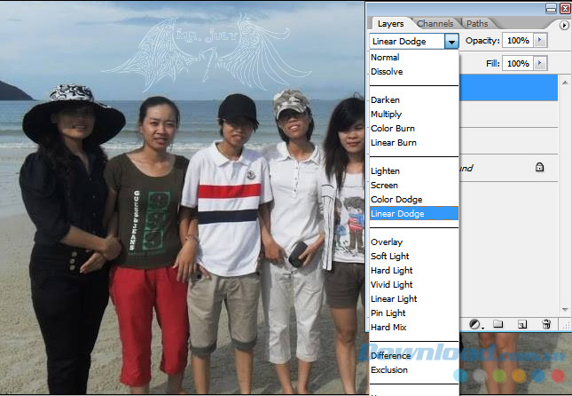Screen dimensions: 572x396
Task: Choose highlighted Linear Dodge entry
Action: point(414,214)
